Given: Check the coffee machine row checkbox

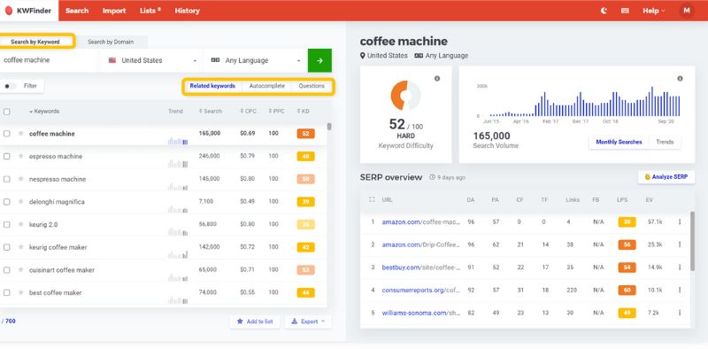Looking at the screenshot, I should pos(7,134).
